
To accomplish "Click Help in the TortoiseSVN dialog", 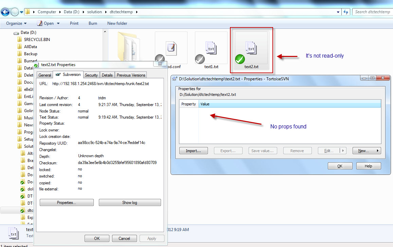I will (x=369, y=166).
